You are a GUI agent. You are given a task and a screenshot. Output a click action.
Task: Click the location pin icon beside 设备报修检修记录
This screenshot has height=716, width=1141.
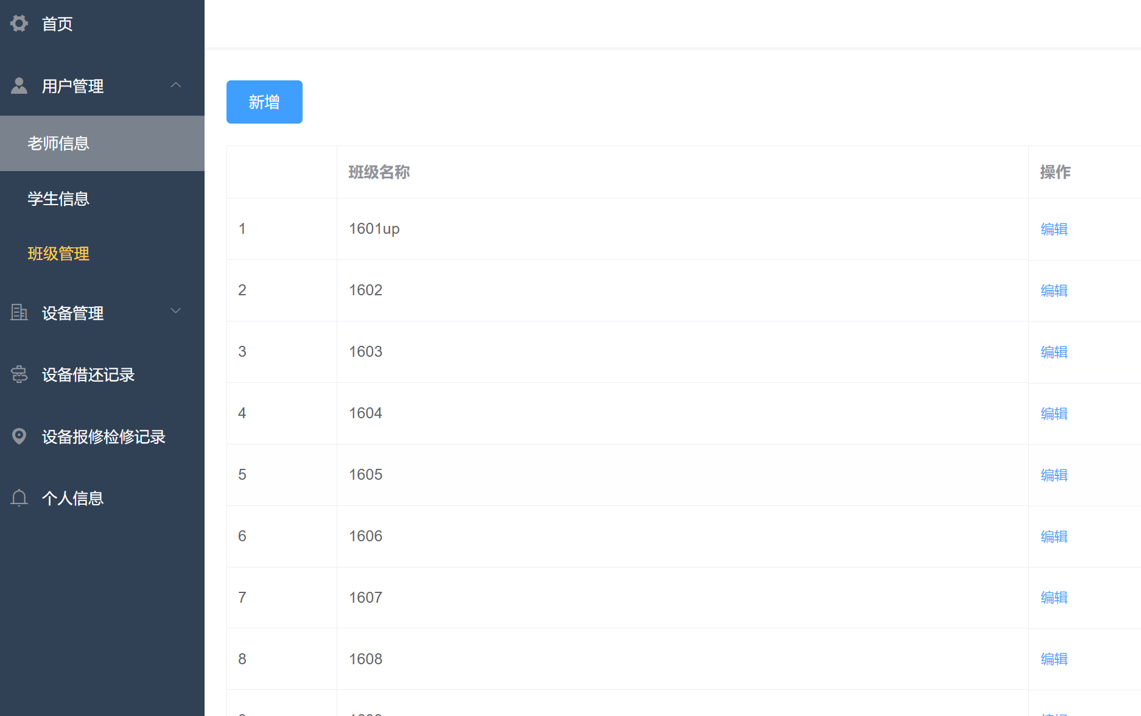(19, 436)
